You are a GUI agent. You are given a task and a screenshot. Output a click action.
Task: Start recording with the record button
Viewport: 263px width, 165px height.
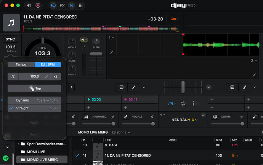coord(38,5)
